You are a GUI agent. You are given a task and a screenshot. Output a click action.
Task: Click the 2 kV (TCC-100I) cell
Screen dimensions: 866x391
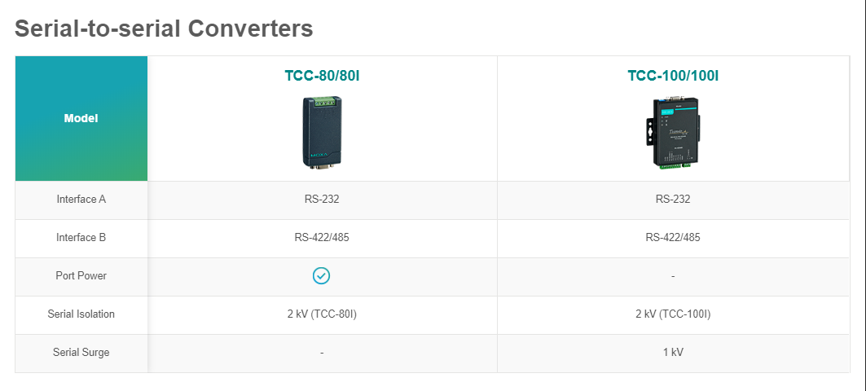(673, 314)
